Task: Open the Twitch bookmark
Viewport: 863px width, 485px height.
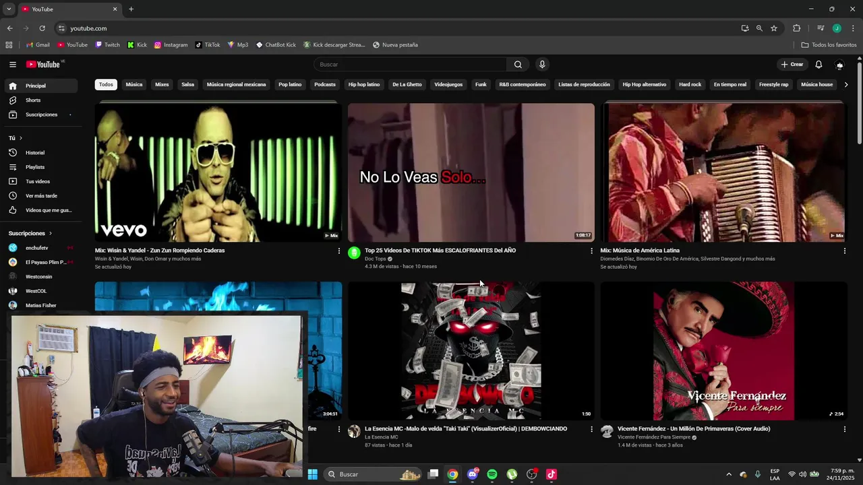Action: point(107,45)
